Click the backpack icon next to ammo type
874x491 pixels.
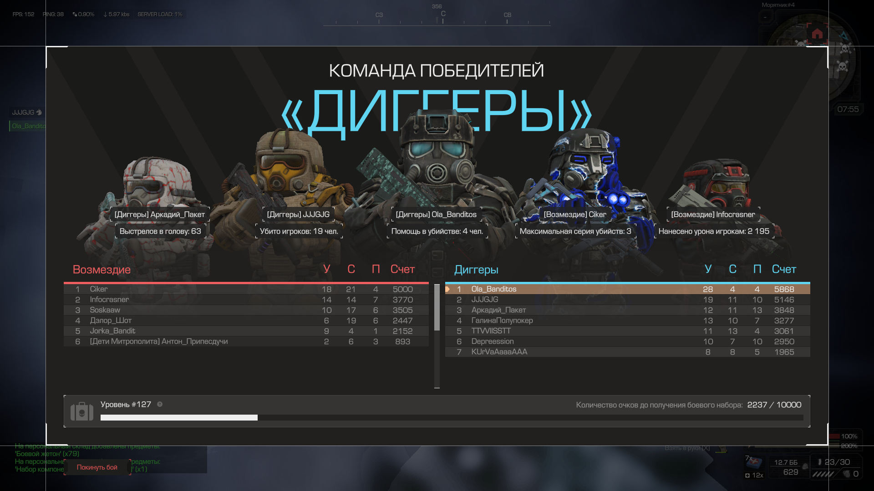click(x=805, y=466)
